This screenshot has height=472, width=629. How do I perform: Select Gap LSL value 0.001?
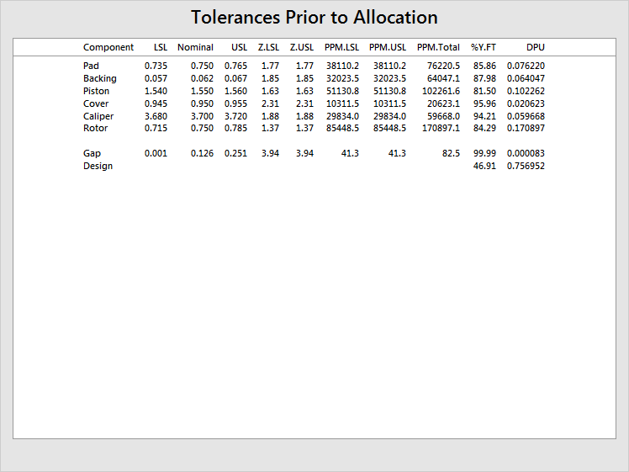pyautogui.click(x=156, y=154)
